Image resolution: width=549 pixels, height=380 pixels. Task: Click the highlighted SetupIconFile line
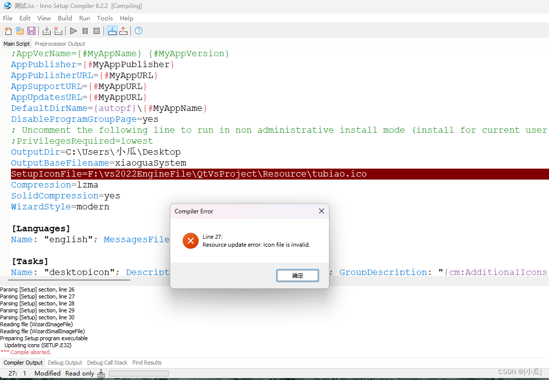(x=280, y=174)
